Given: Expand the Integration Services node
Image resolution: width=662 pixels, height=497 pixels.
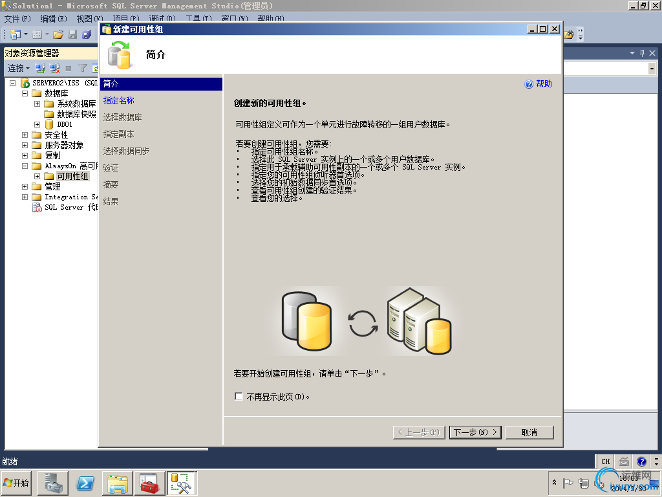Looking at the screenshot, I should [x=25, y=197].
